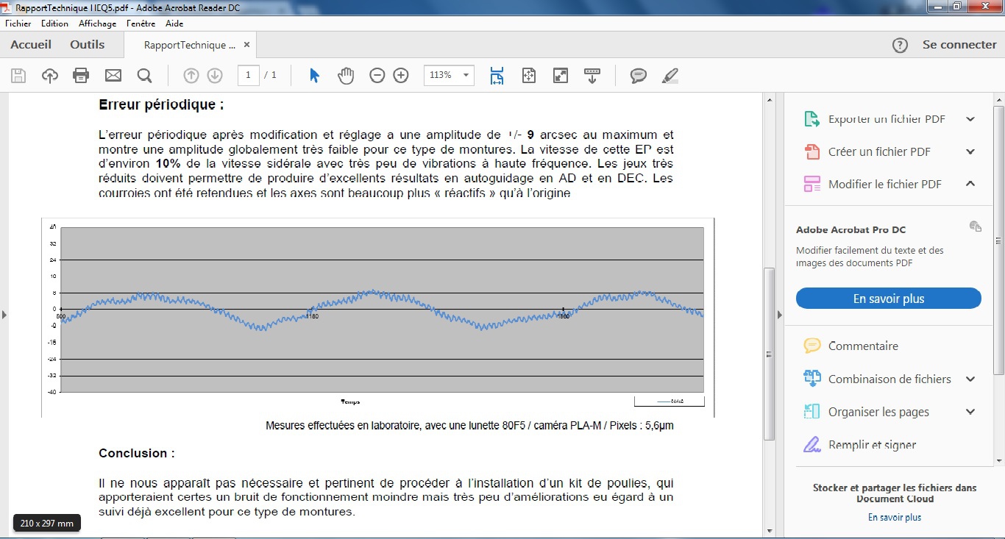Click the Commentaire speech bubble icon
Screen dimensions: 1005x539
pyautogui.click(x=812, y=346)
